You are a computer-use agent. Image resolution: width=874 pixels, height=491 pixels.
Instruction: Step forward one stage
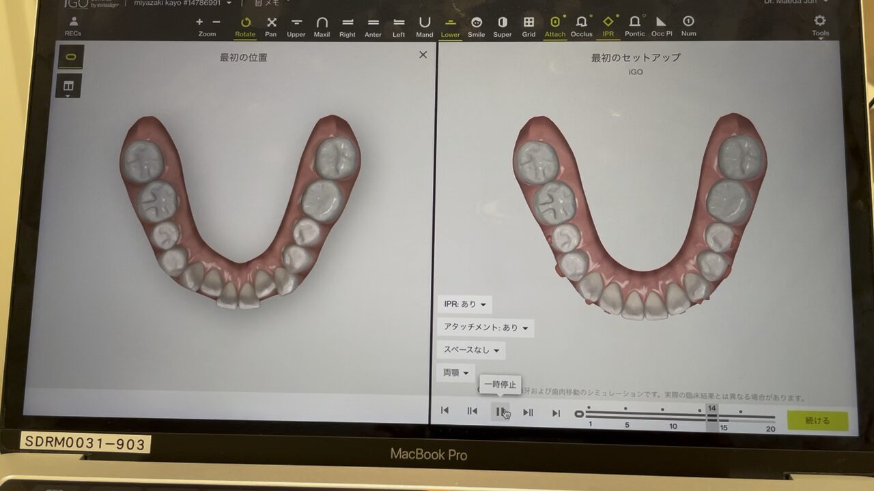[x=528, y=413]
